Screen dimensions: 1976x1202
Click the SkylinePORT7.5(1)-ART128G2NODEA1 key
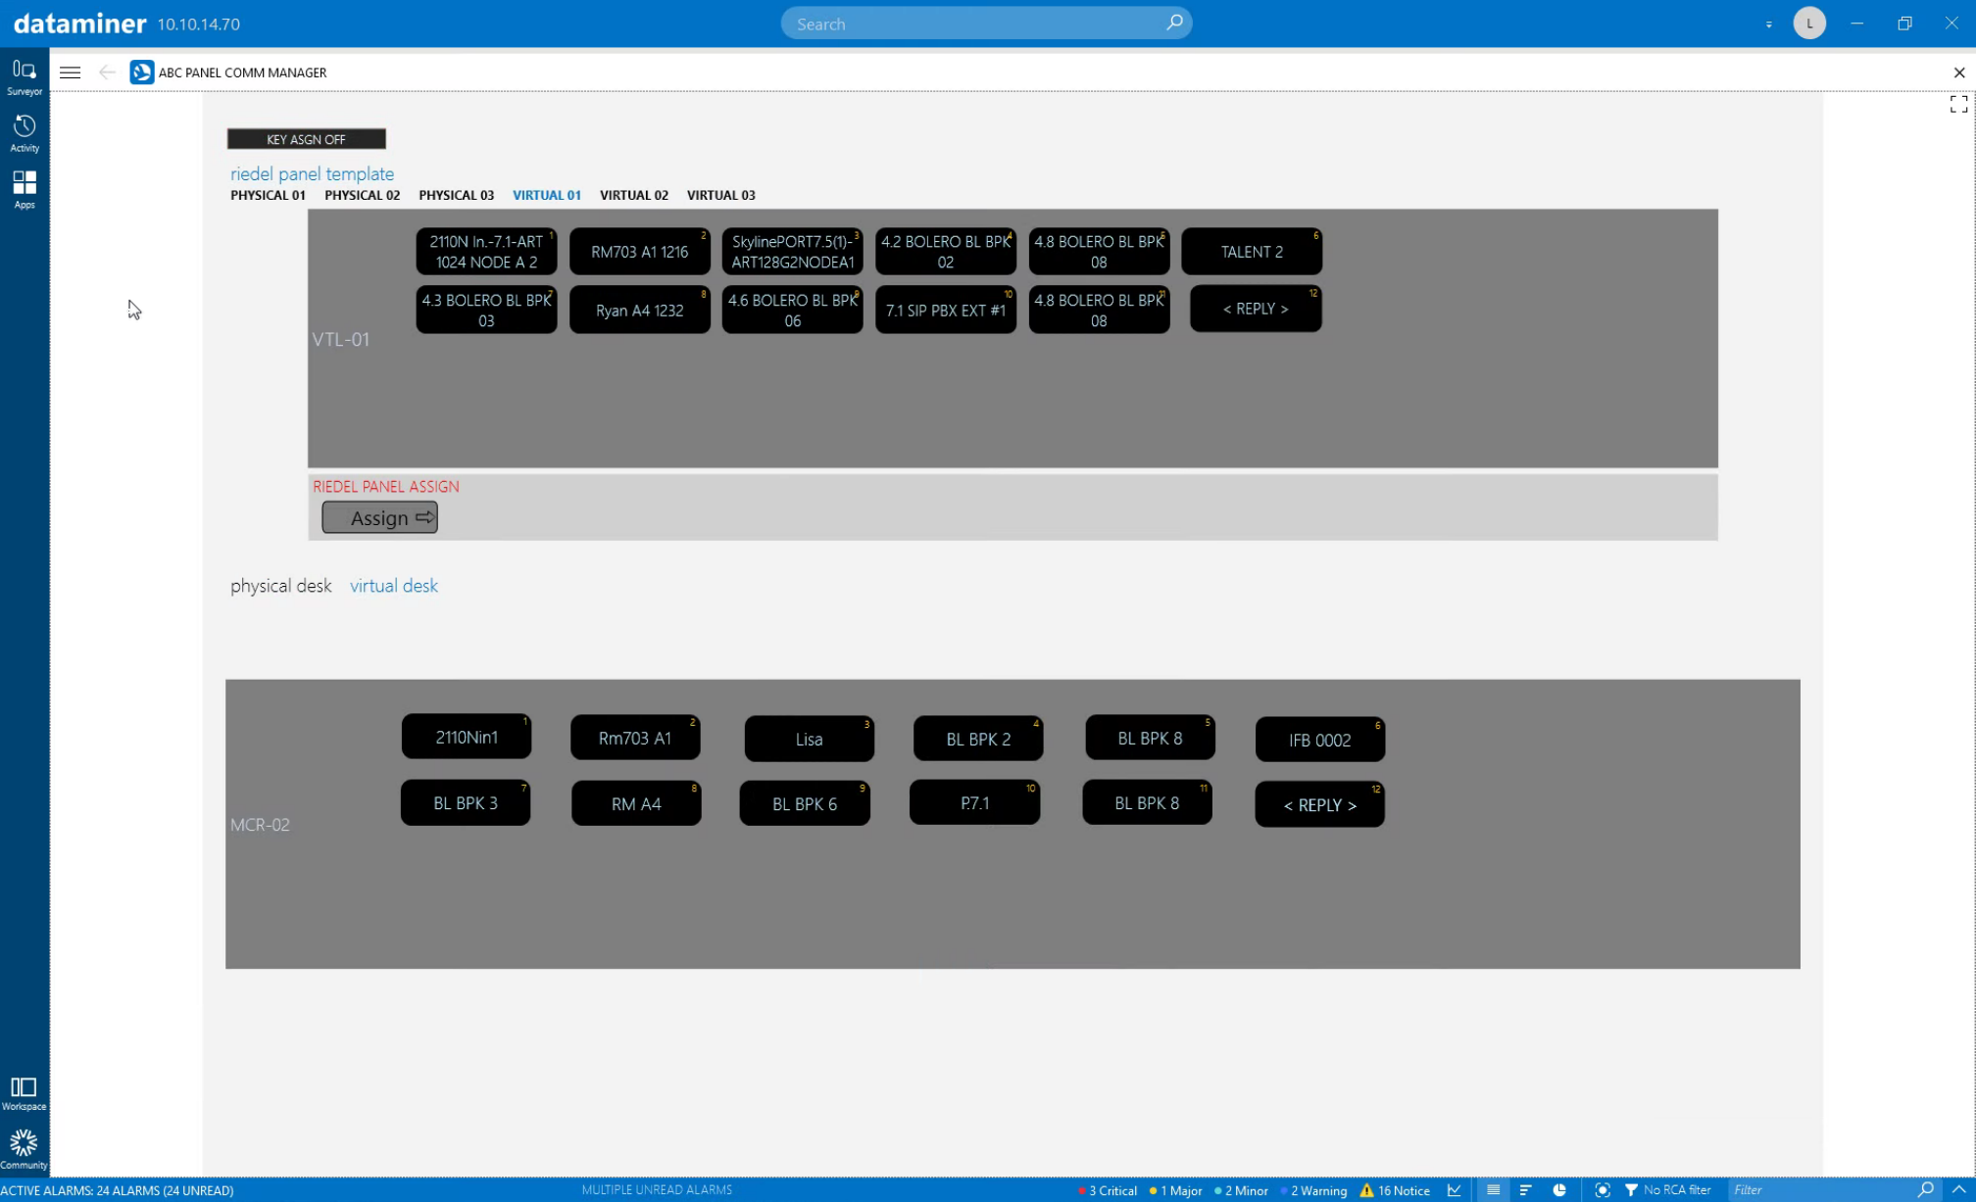click(x=793, y=252)
